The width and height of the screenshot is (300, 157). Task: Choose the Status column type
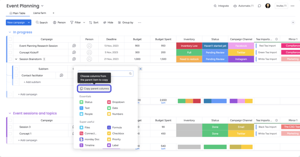tap(86, 102)
